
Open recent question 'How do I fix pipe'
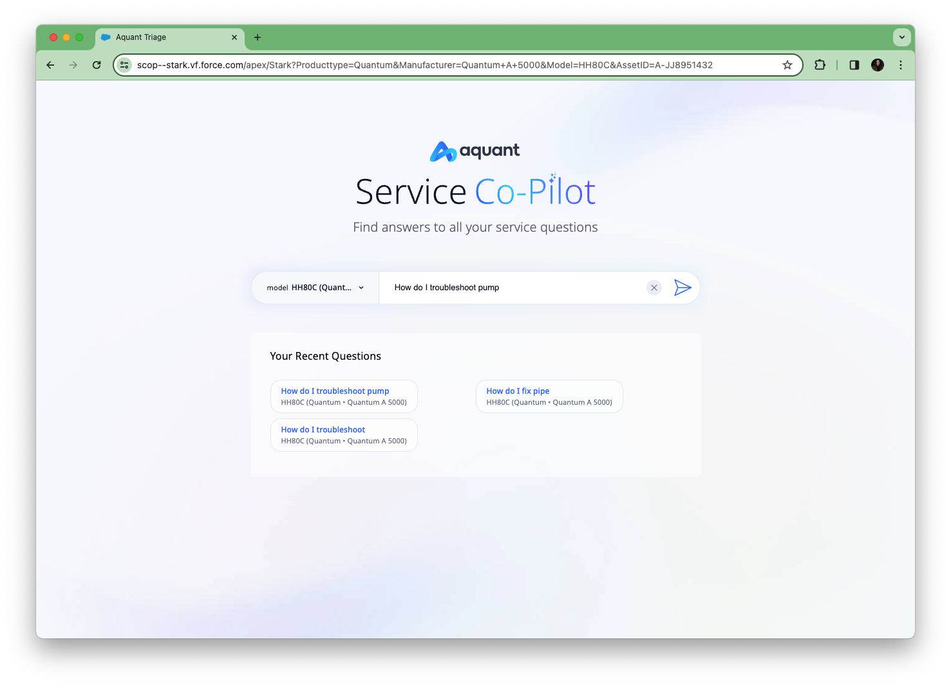[549, 396]
